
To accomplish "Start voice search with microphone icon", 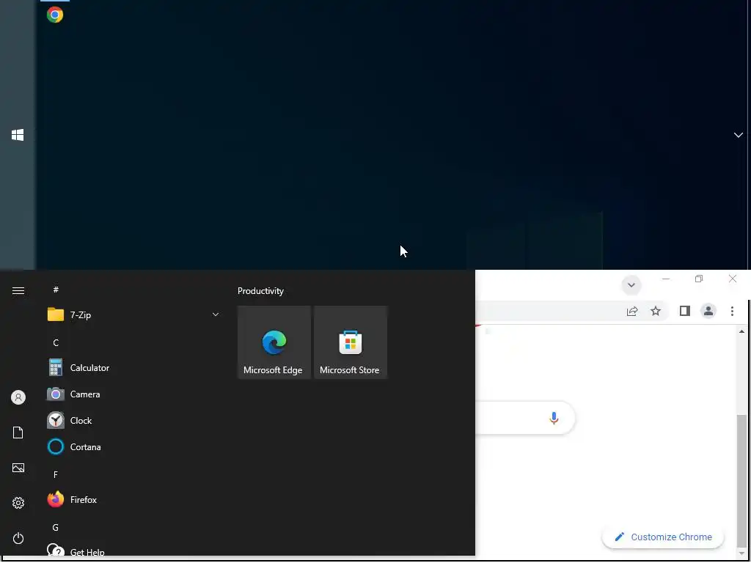I will [554, 418].
